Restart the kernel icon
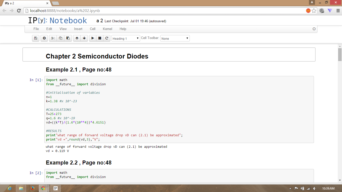This screenshot has width=342, height=192. click(x=107, y=38)
